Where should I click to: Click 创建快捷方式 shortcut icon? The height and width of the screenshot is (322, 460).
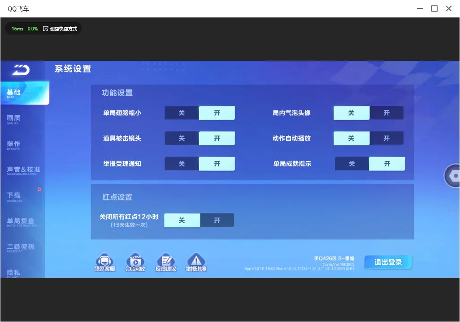tap(45, 29)
